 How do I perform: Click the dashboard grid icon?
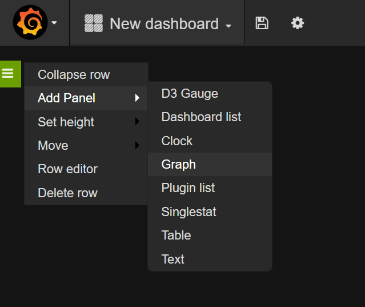pos(94,23)
